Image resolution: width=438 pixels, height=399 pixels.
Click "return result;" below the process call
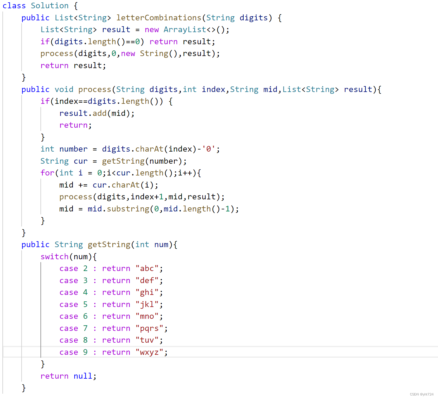click(x=73, y=65)
